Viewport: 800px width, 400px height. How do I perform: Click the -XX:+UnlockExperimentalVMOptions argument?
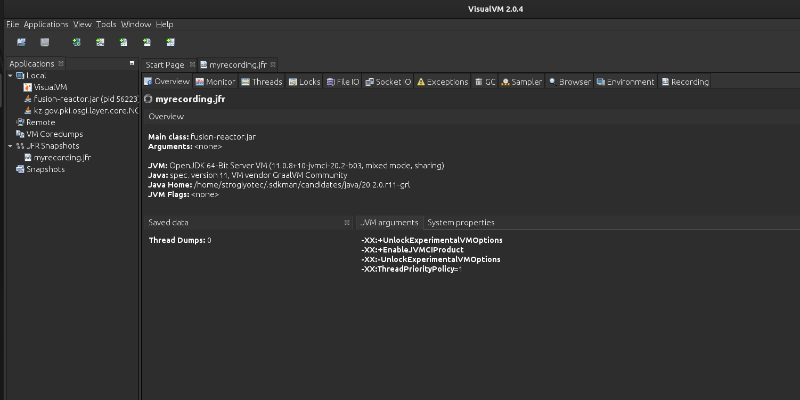[x=432, y=240]
